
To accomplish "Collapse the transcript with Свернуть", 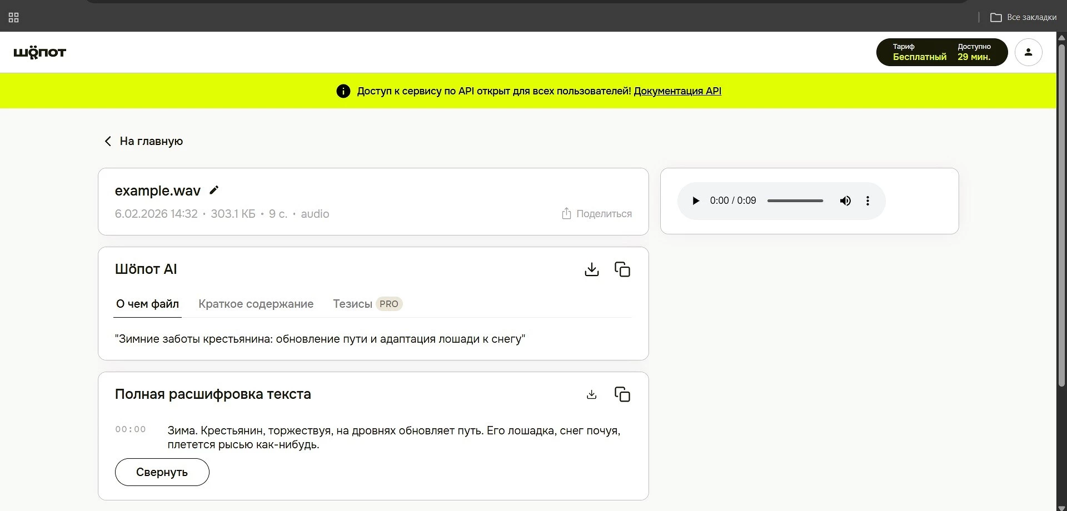I will tap(162, 472).
